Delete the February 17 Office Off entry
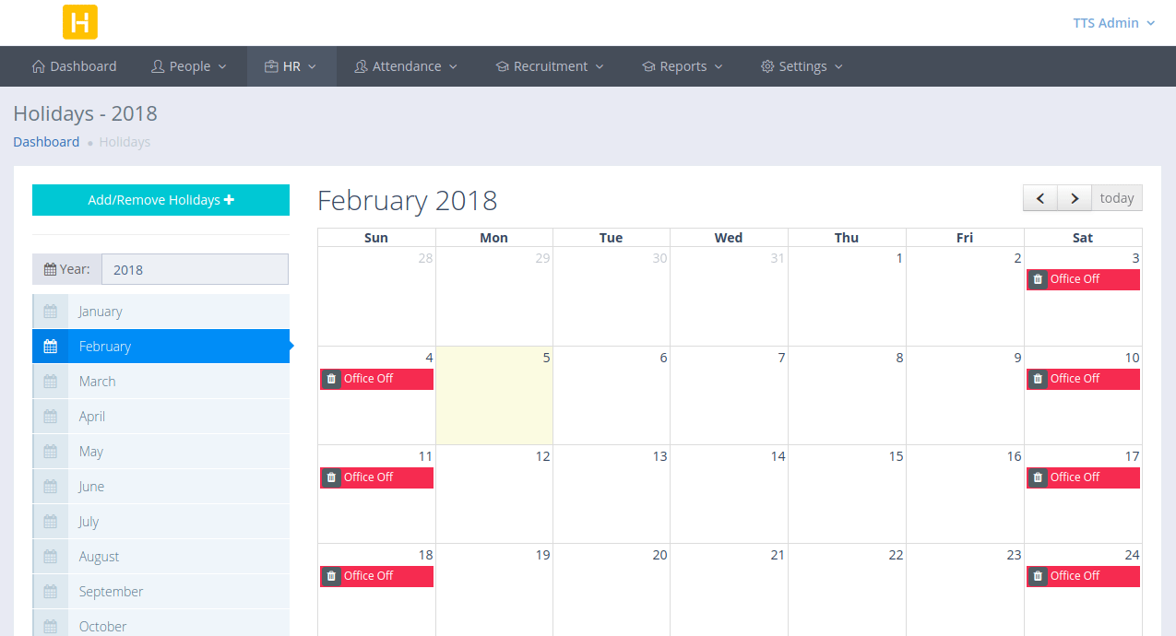The image size is (1176, 636). point(1038,477)
